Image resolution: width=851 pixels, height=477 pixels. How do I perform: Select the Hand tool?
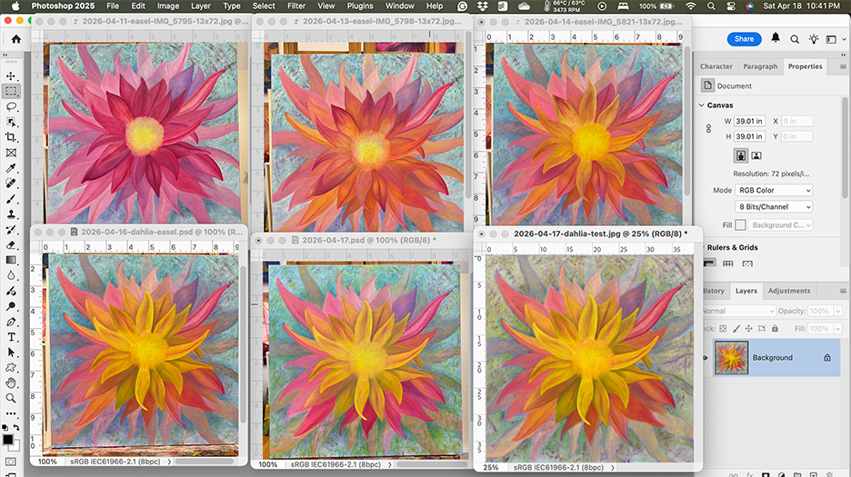click(x=11, y=383)
